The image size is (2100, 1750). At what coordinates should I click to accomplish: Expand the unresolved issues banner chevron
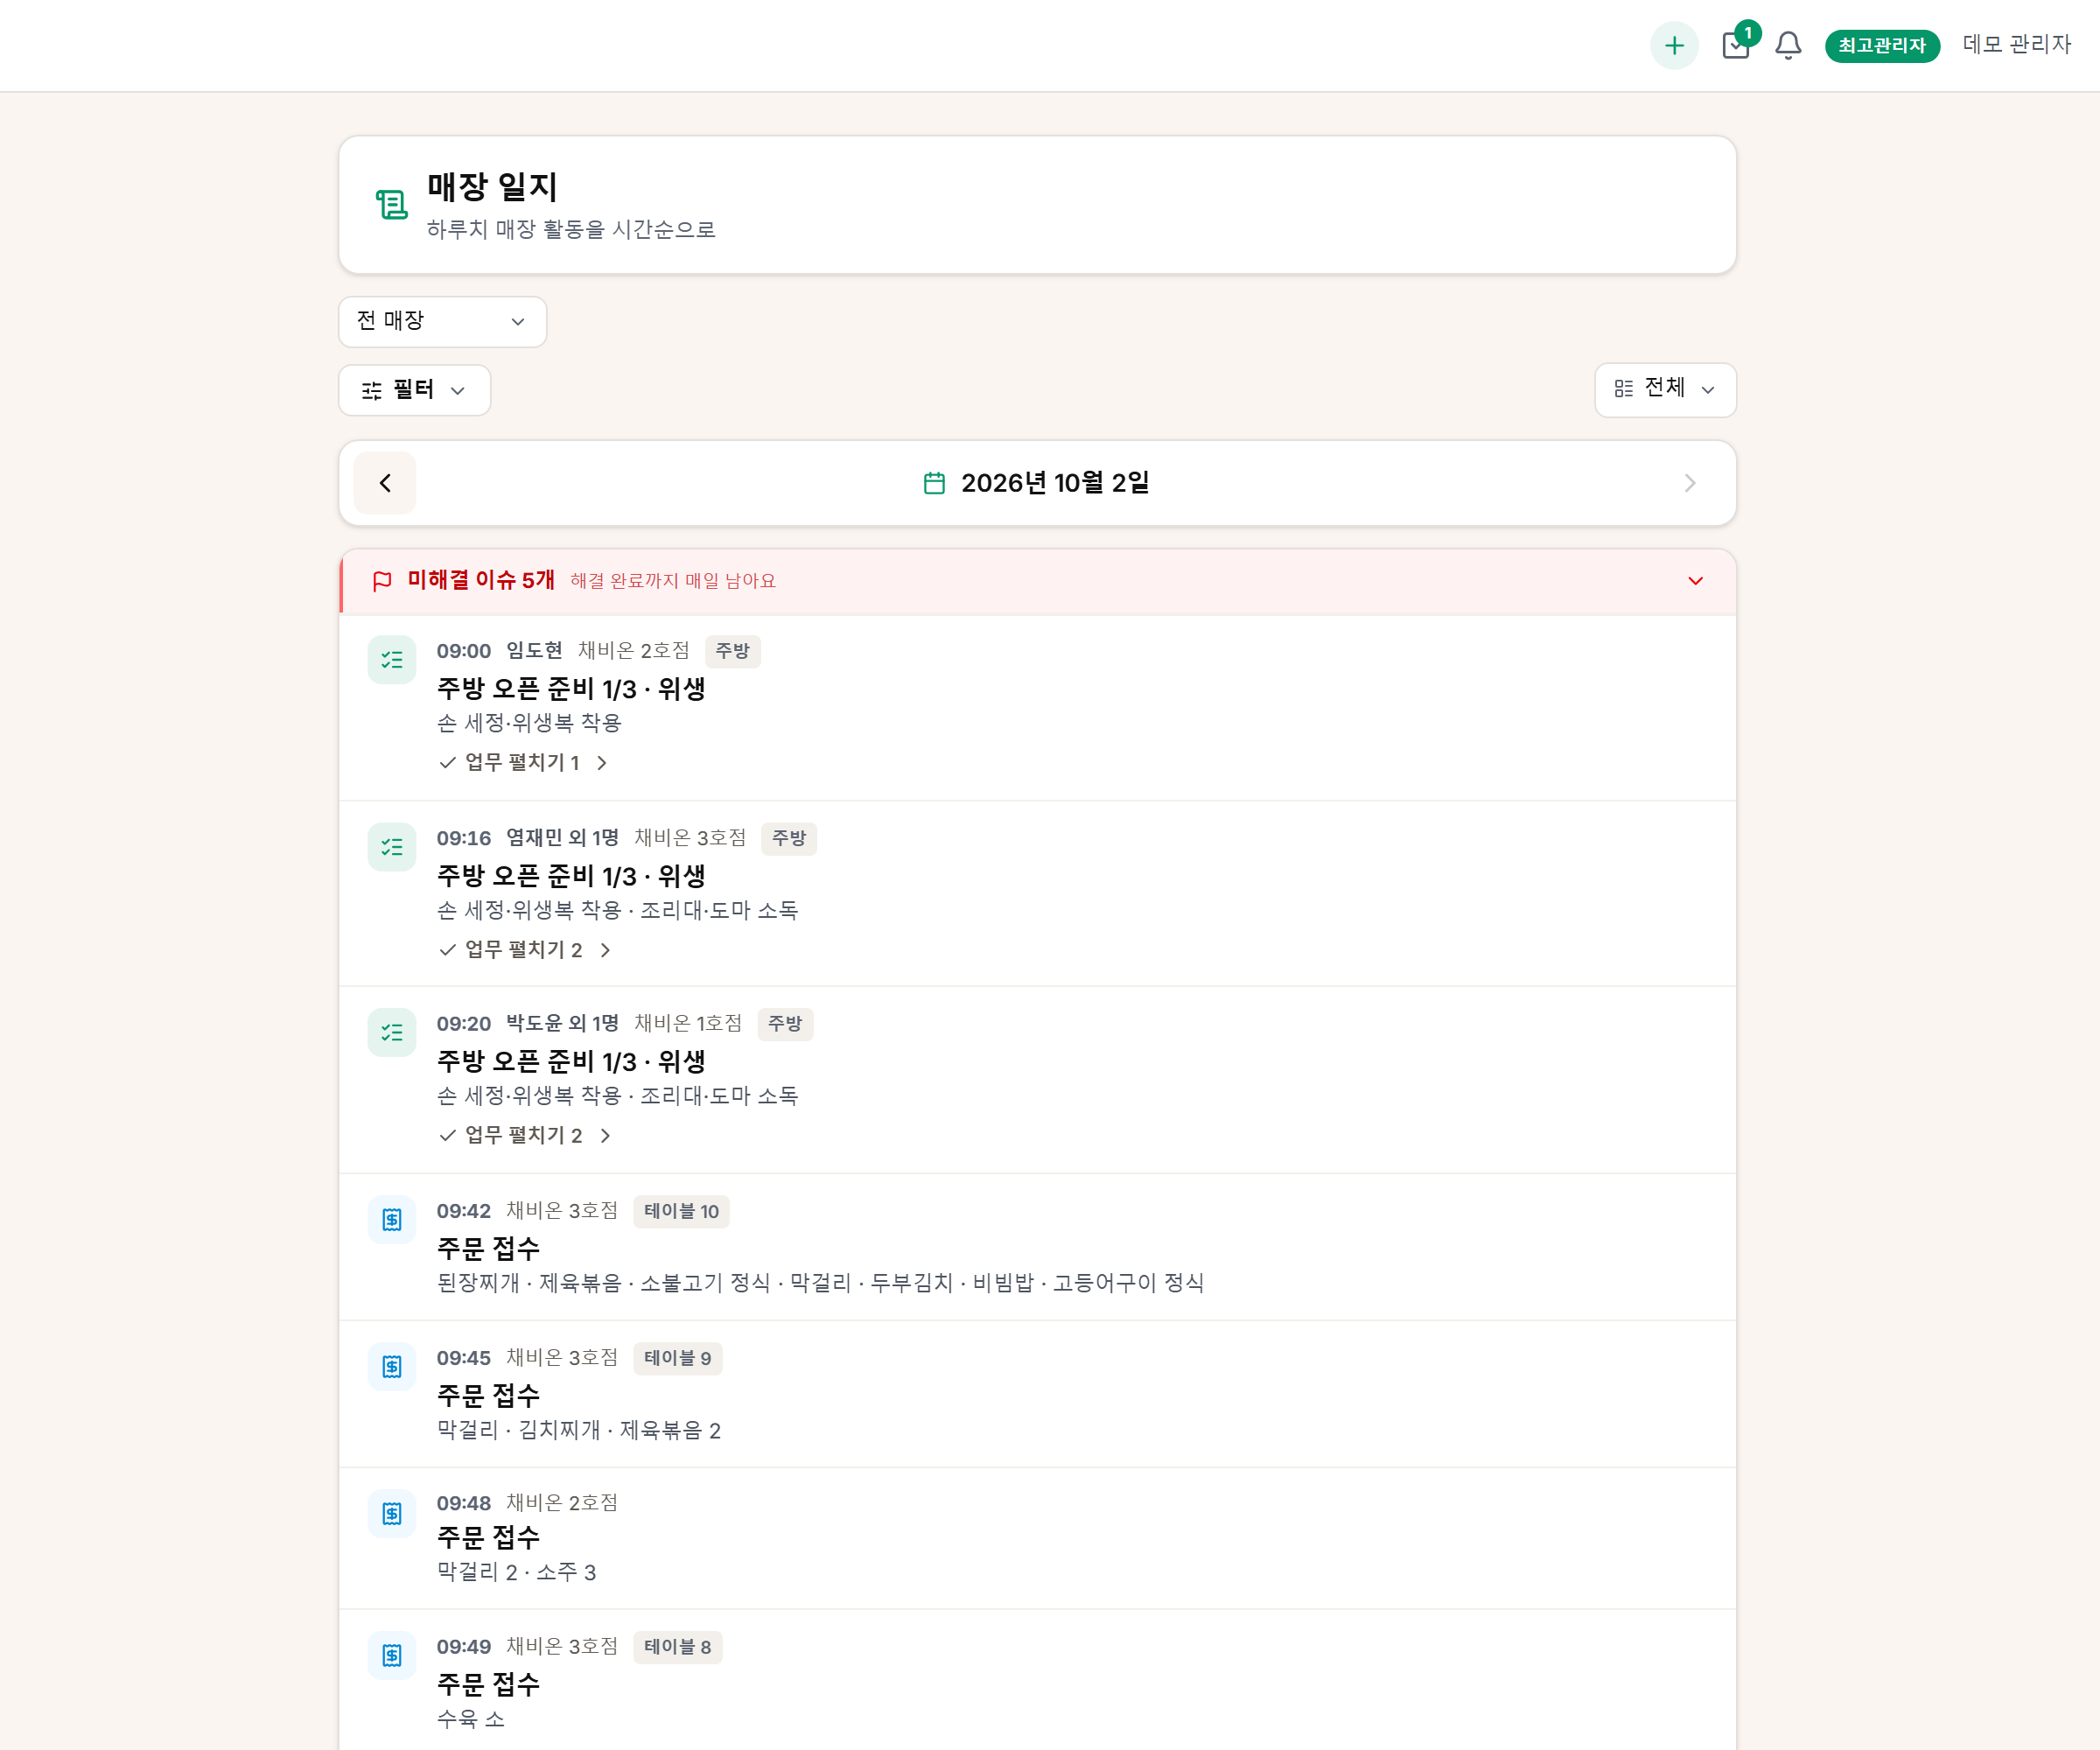tap(1695, 581)
